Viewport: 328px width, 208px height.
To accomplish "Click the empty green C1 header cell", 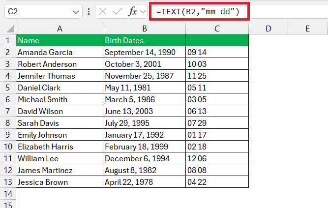I will pyautogui.click(x=217, y=40).
